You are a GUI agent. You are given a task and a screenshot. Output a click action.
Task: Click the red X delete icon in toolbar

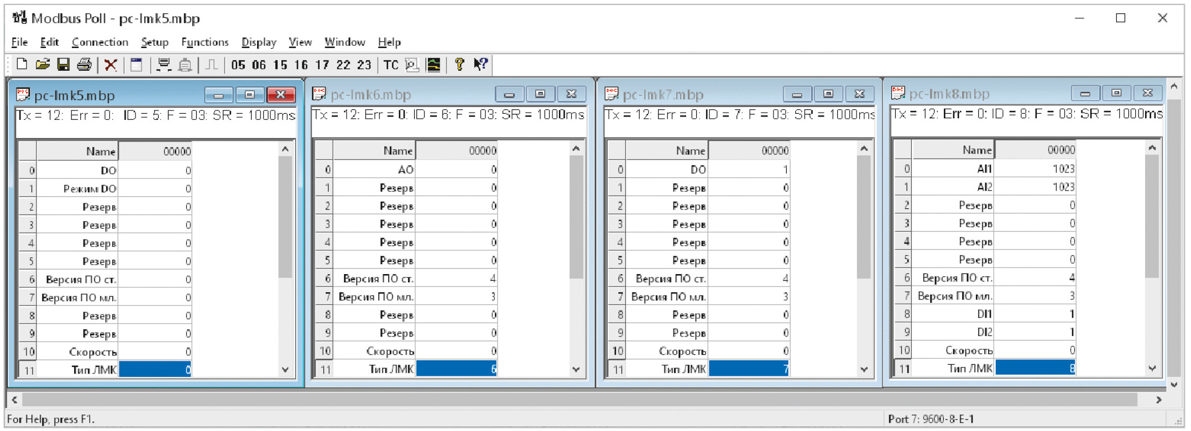click(111, 65)
